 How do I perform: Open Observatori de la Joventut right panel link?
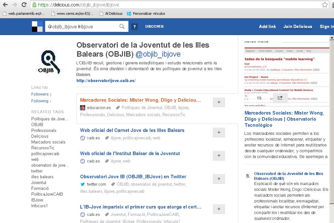pyautogui.click(x=288, y=176)
